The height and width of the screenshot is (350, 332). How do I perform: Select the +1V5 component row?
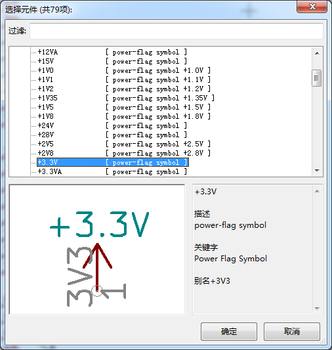(124, 107)
